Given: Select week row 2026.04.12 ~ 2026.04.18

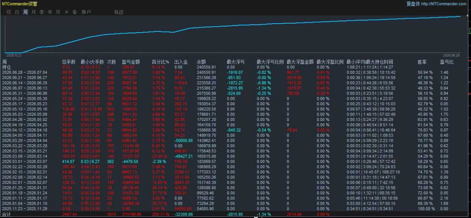Looking at the screenshot, I should pyautogui.click(x=24, y=129).
